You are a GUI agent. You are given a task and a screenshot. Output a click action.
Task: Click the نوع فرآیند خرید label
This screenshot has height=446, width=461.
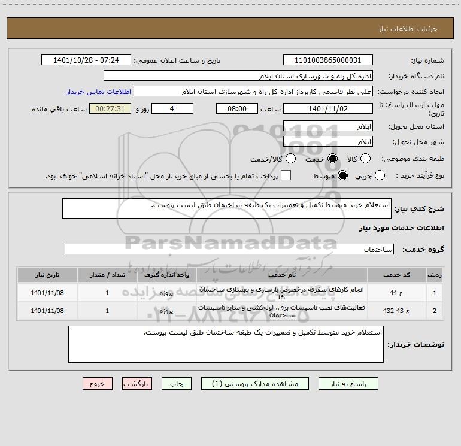(420, 176)
